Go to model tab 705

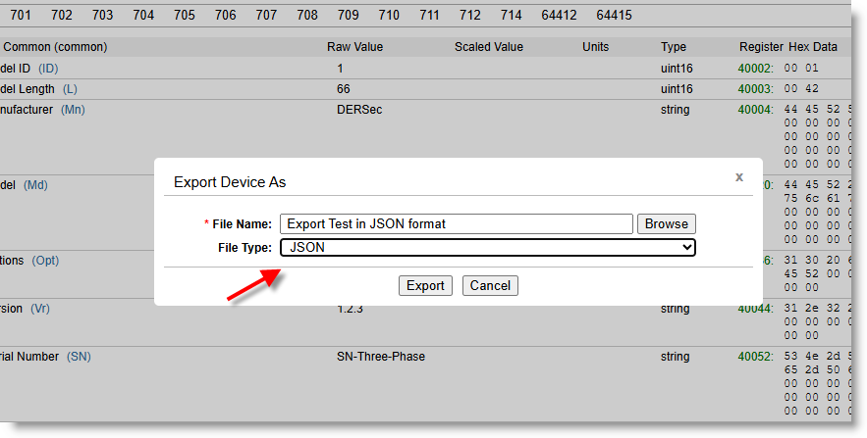click(x=185, y=15)
